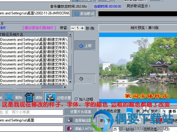
Task: Toggle the 加入边框 checkbox
Action: [x=76, y=99]
